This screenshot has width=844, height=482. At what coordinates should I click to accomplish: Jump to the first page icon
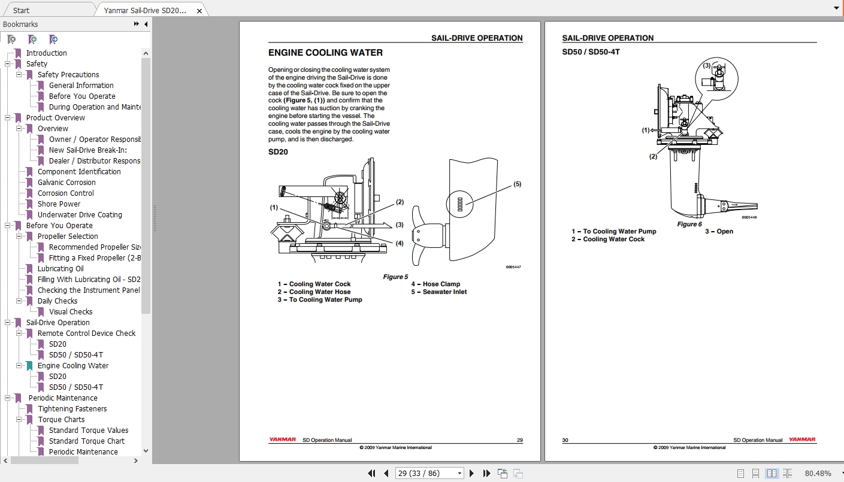pos(372,473)
